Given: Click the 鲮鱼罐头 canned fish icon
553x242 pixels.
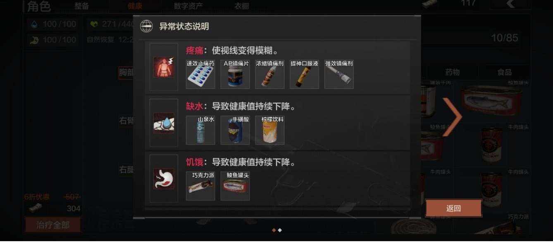Looking at the screenshot, I should [235, 186].
